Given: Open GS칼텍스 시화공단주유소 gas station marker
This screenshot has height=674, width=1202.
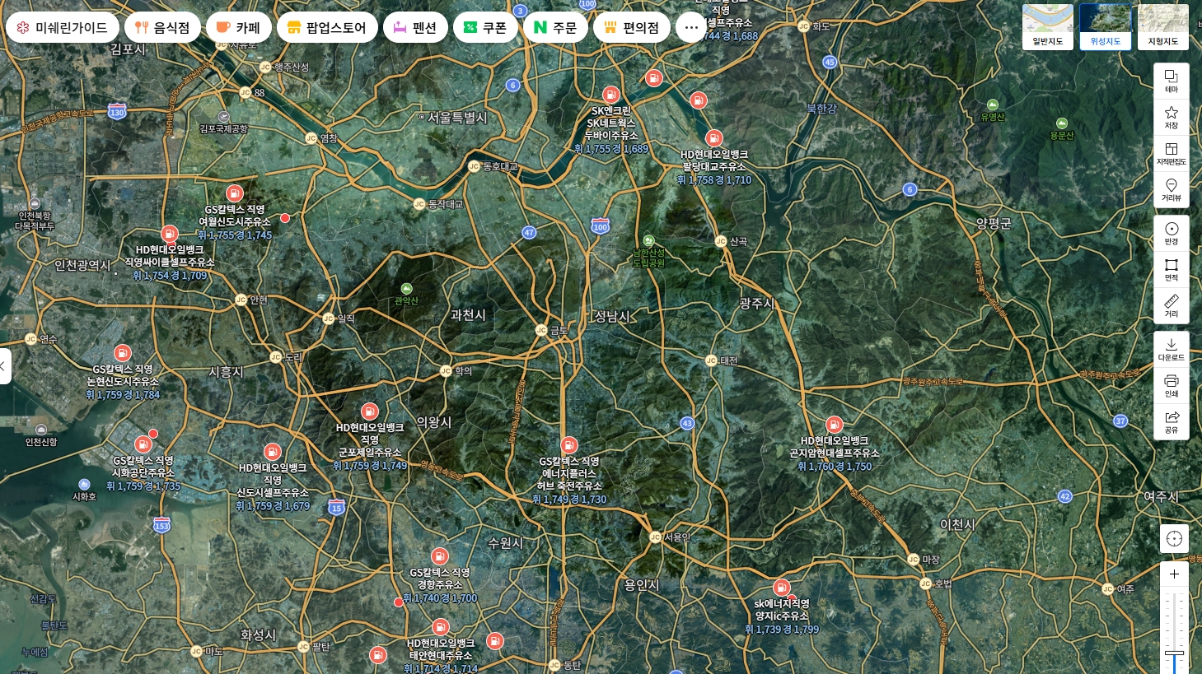Looking at the screenshot, I should (143, 445).
